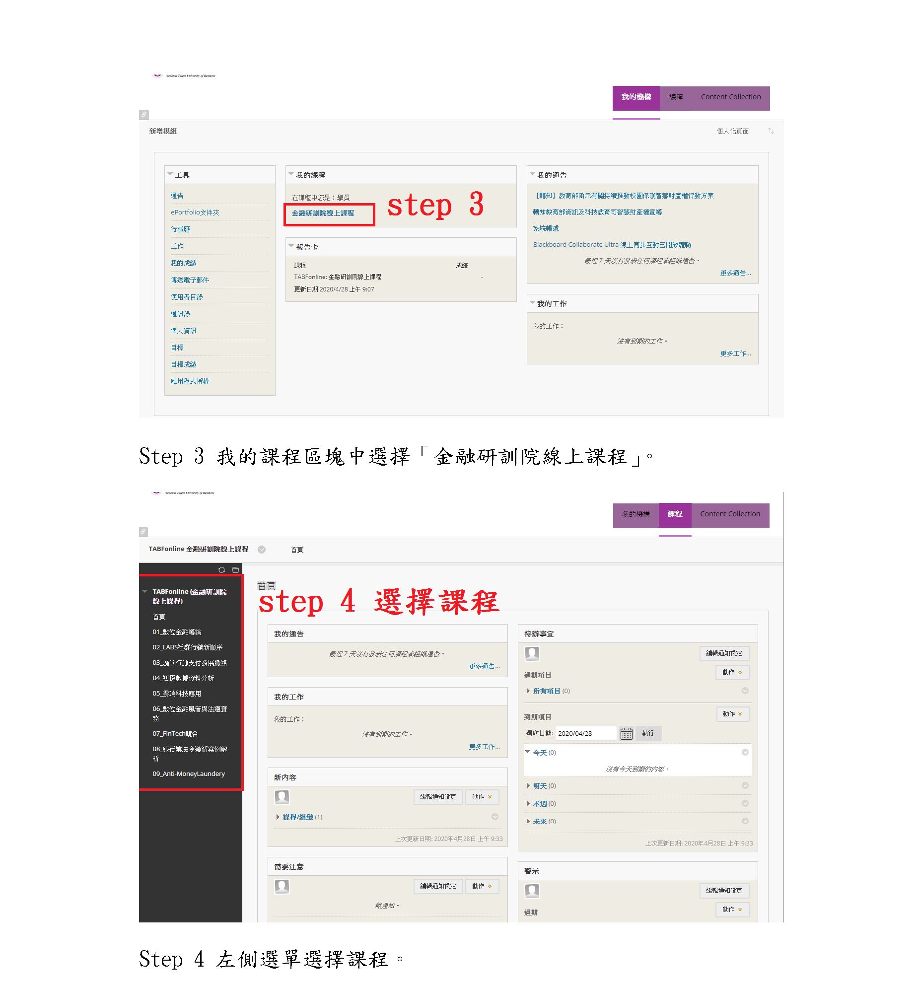
Task: Open the round chevron menu on the 課程/組織 row
Action: (494, 817)
